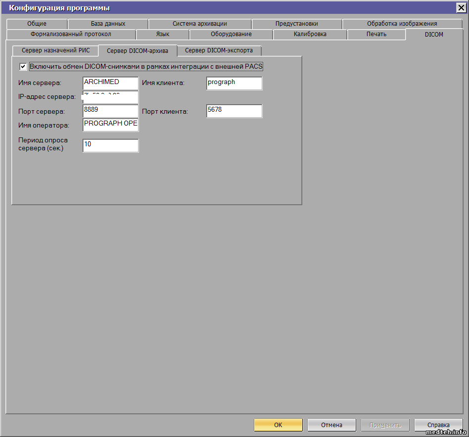The width and height of the screenshot is (469, 437).
Task: Open the Сервер DICOM-экспорта subtab
Action: point(219,50)
